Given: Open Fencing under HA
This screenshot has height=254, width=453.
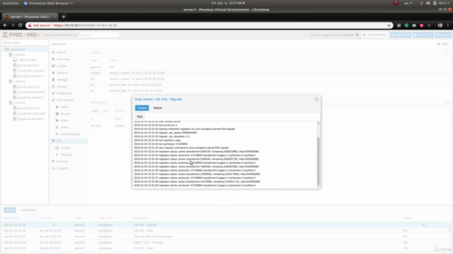Looking at the screenshot, I should (66, 155).
